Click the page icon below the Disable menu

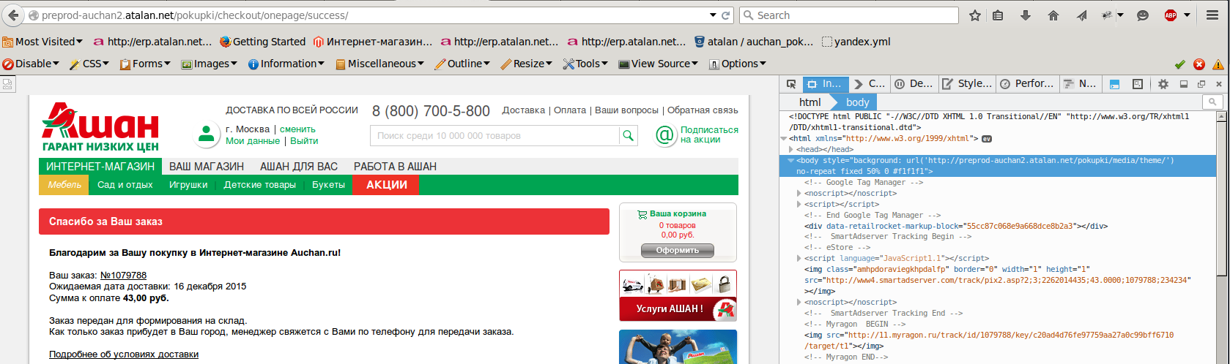pyautogui.click(x=7, y=84)
